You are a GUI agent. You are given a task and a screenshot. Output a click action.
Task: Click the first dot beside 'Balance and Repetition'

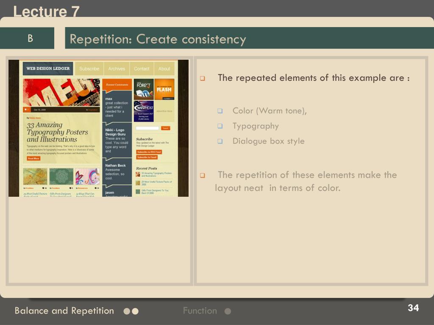[127, 311]
